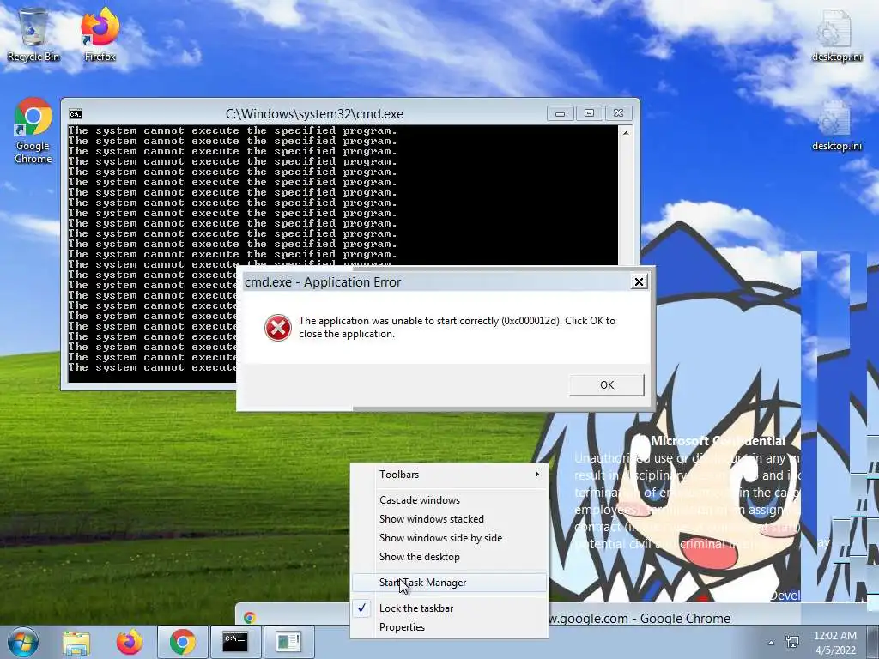Switch to Google Chrome on the taskbar
Viewport: 879px width, 659px height.
pos(182,642)
